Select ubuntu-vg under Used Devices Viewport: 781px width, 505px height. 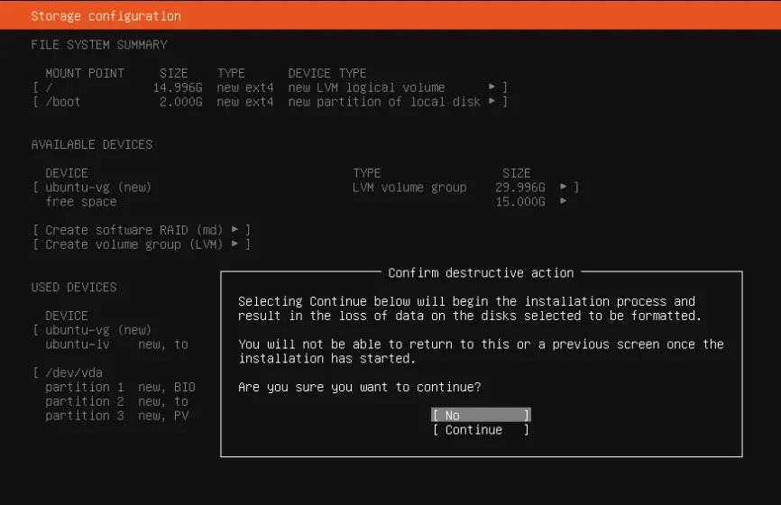coord(98,330)
